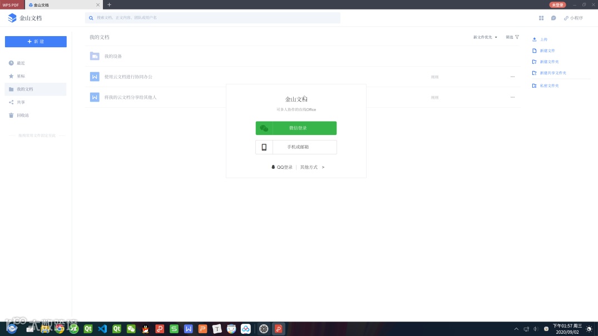The height and width of the screenshot is (336, 598).
Task: Click the volume speaker tray icon
Action: [536, 329]
